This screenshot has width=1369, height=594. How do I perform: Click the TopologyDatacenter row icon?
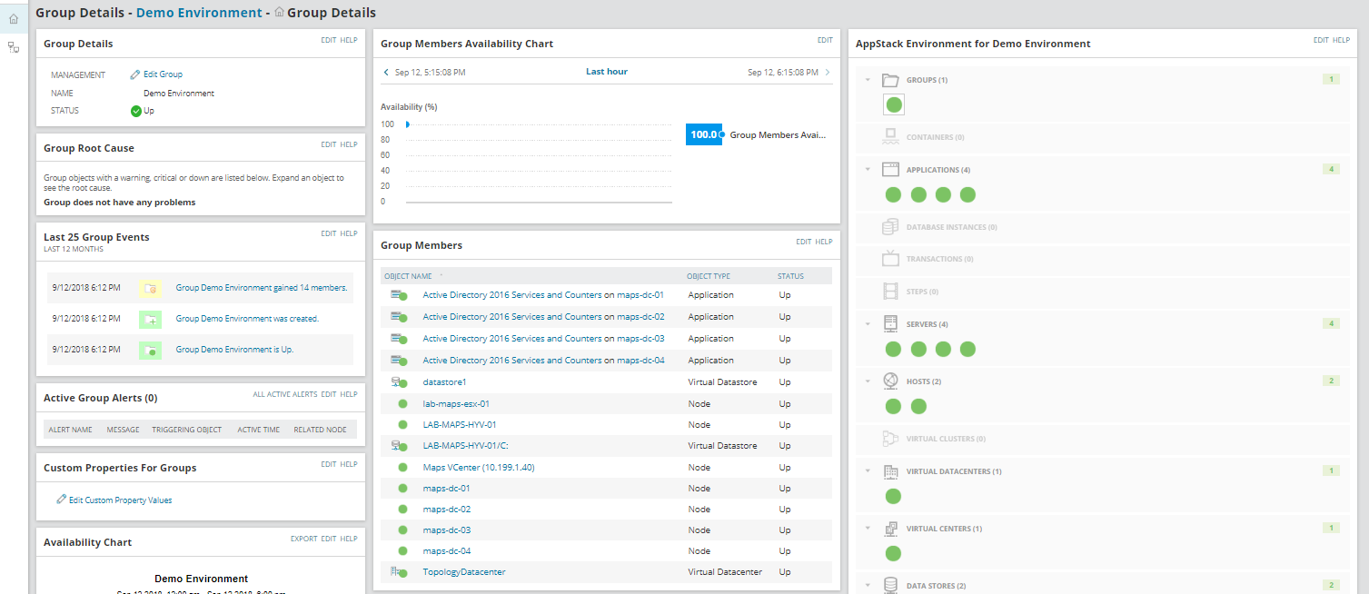click(399, 572)
